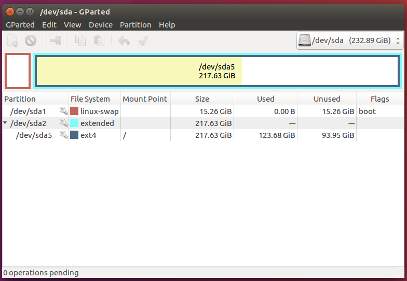
Task: Select the /dev/sda5 partition row
Action: point(203,135)
